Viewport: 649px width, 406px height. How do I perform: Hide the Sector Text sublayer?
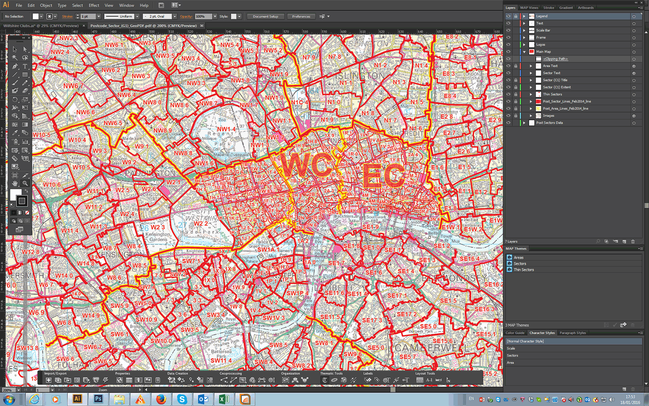point(508,73)
